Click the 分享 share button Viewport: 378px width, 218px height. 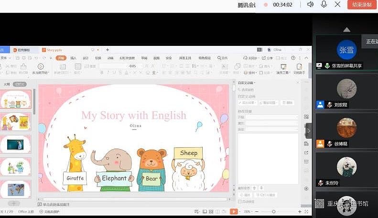(267, 58)
